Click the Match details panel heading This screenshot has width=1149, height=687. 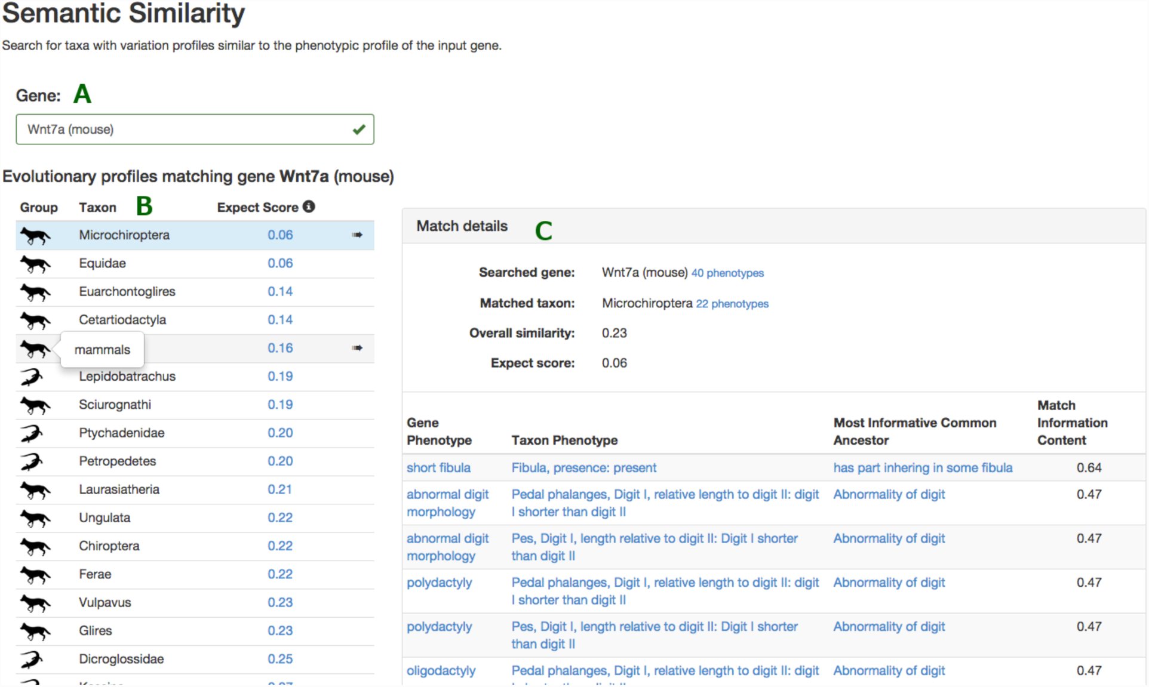[x=462, y=226]
